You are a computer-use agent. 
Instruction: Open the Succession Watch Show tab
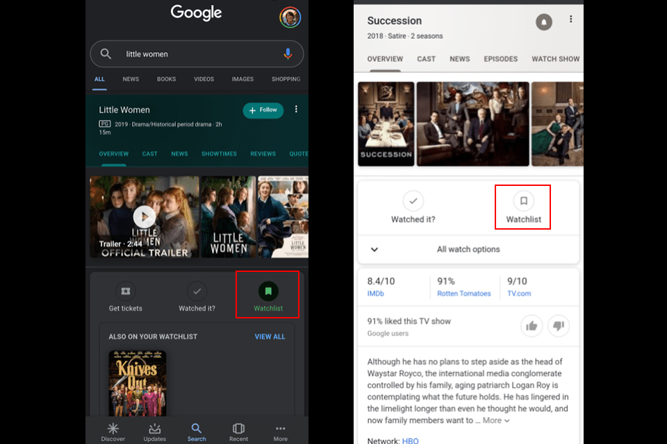pos(556,59)
